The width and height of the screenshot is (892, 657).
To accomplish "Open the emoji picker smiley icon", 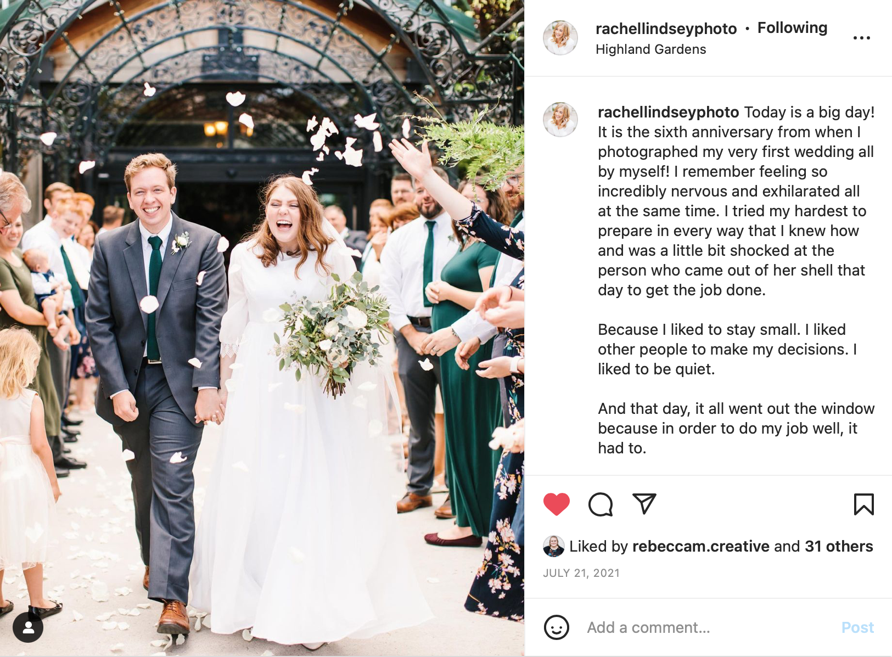I will click(556, 627).
